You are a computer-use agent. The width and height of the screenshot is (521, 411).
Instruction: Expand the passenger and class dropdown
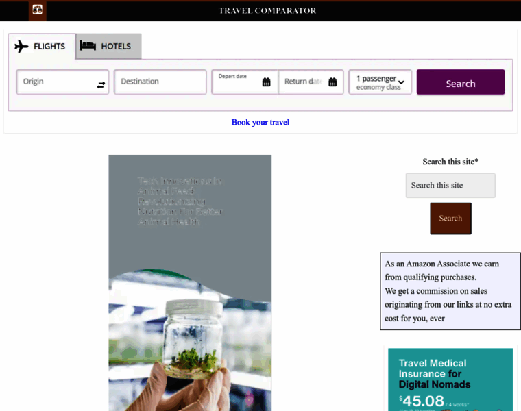click(x=380, y=82)
